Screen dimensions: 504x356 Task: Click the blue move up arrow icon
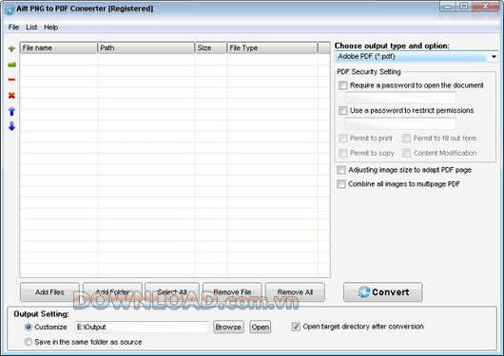point(12,111)
